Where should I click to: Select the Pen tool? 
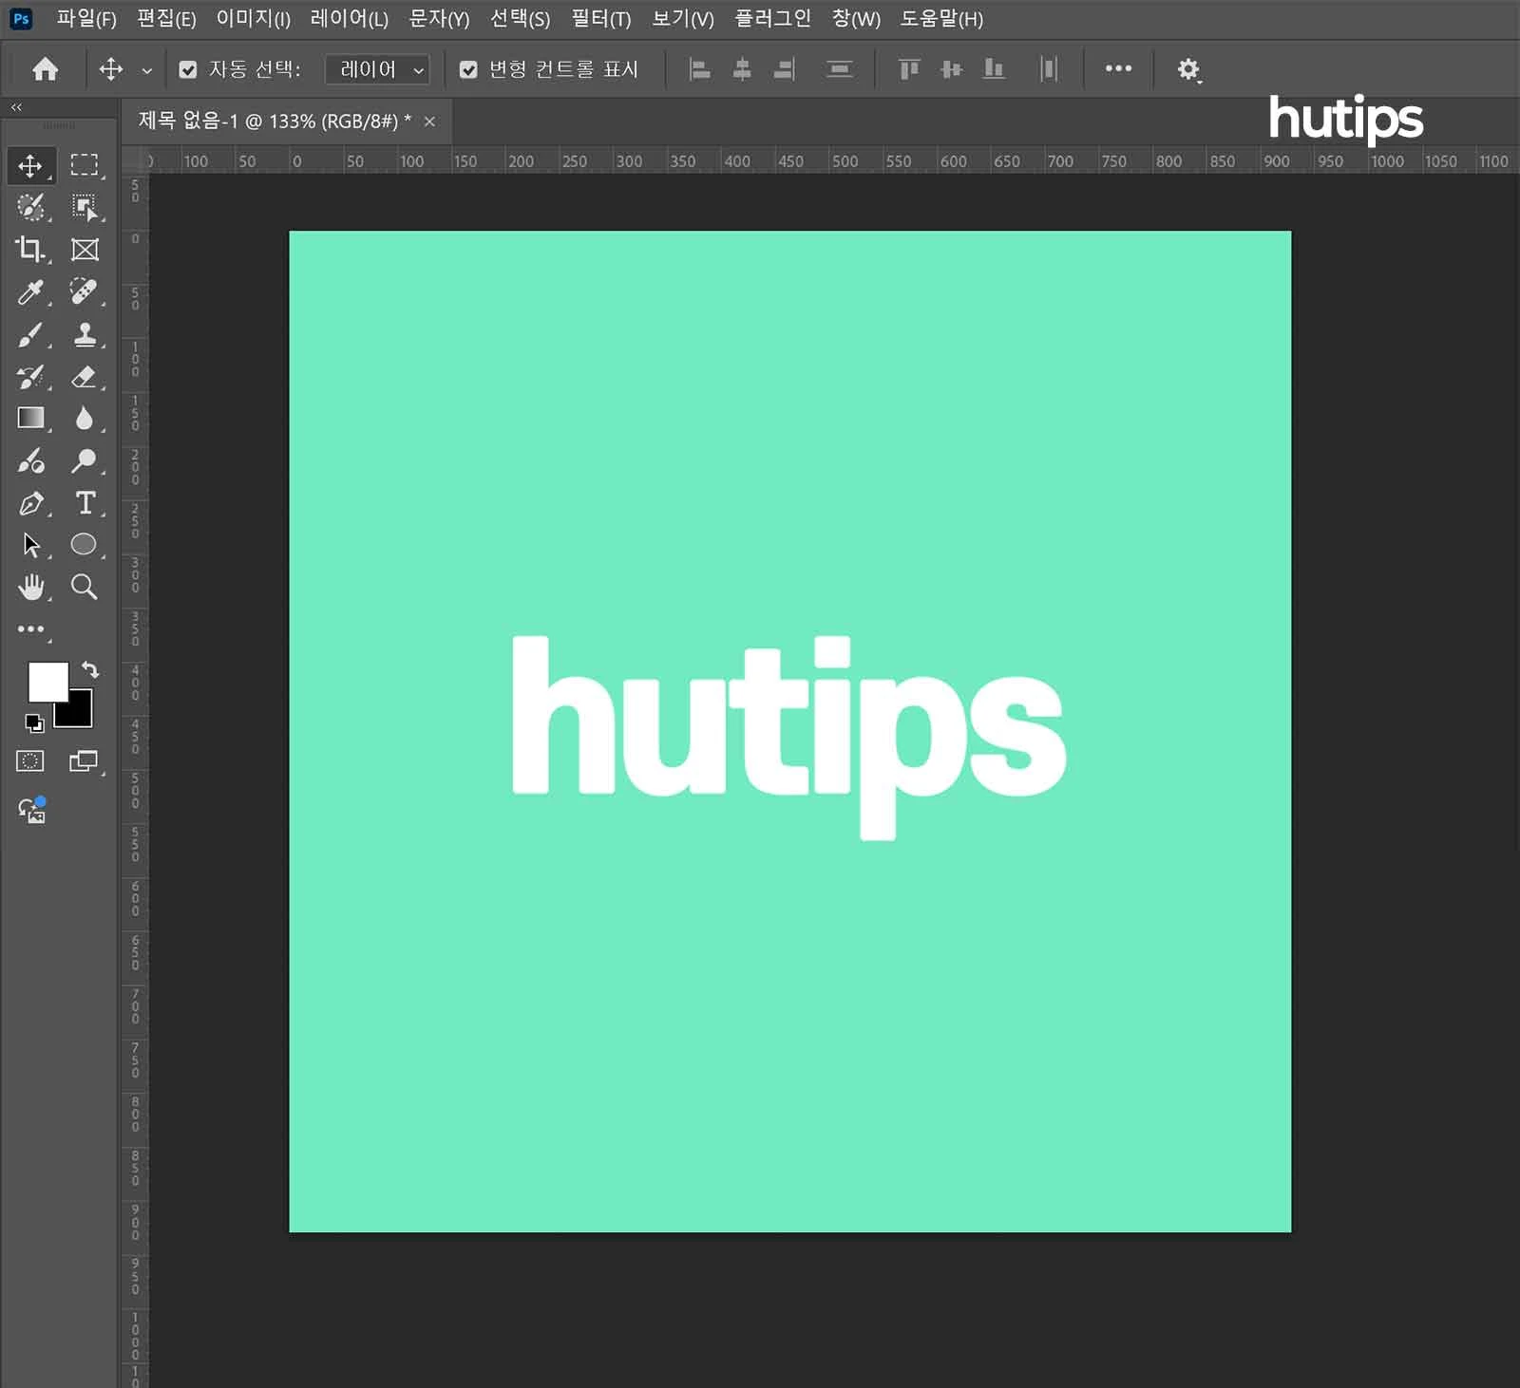[30, 503]
